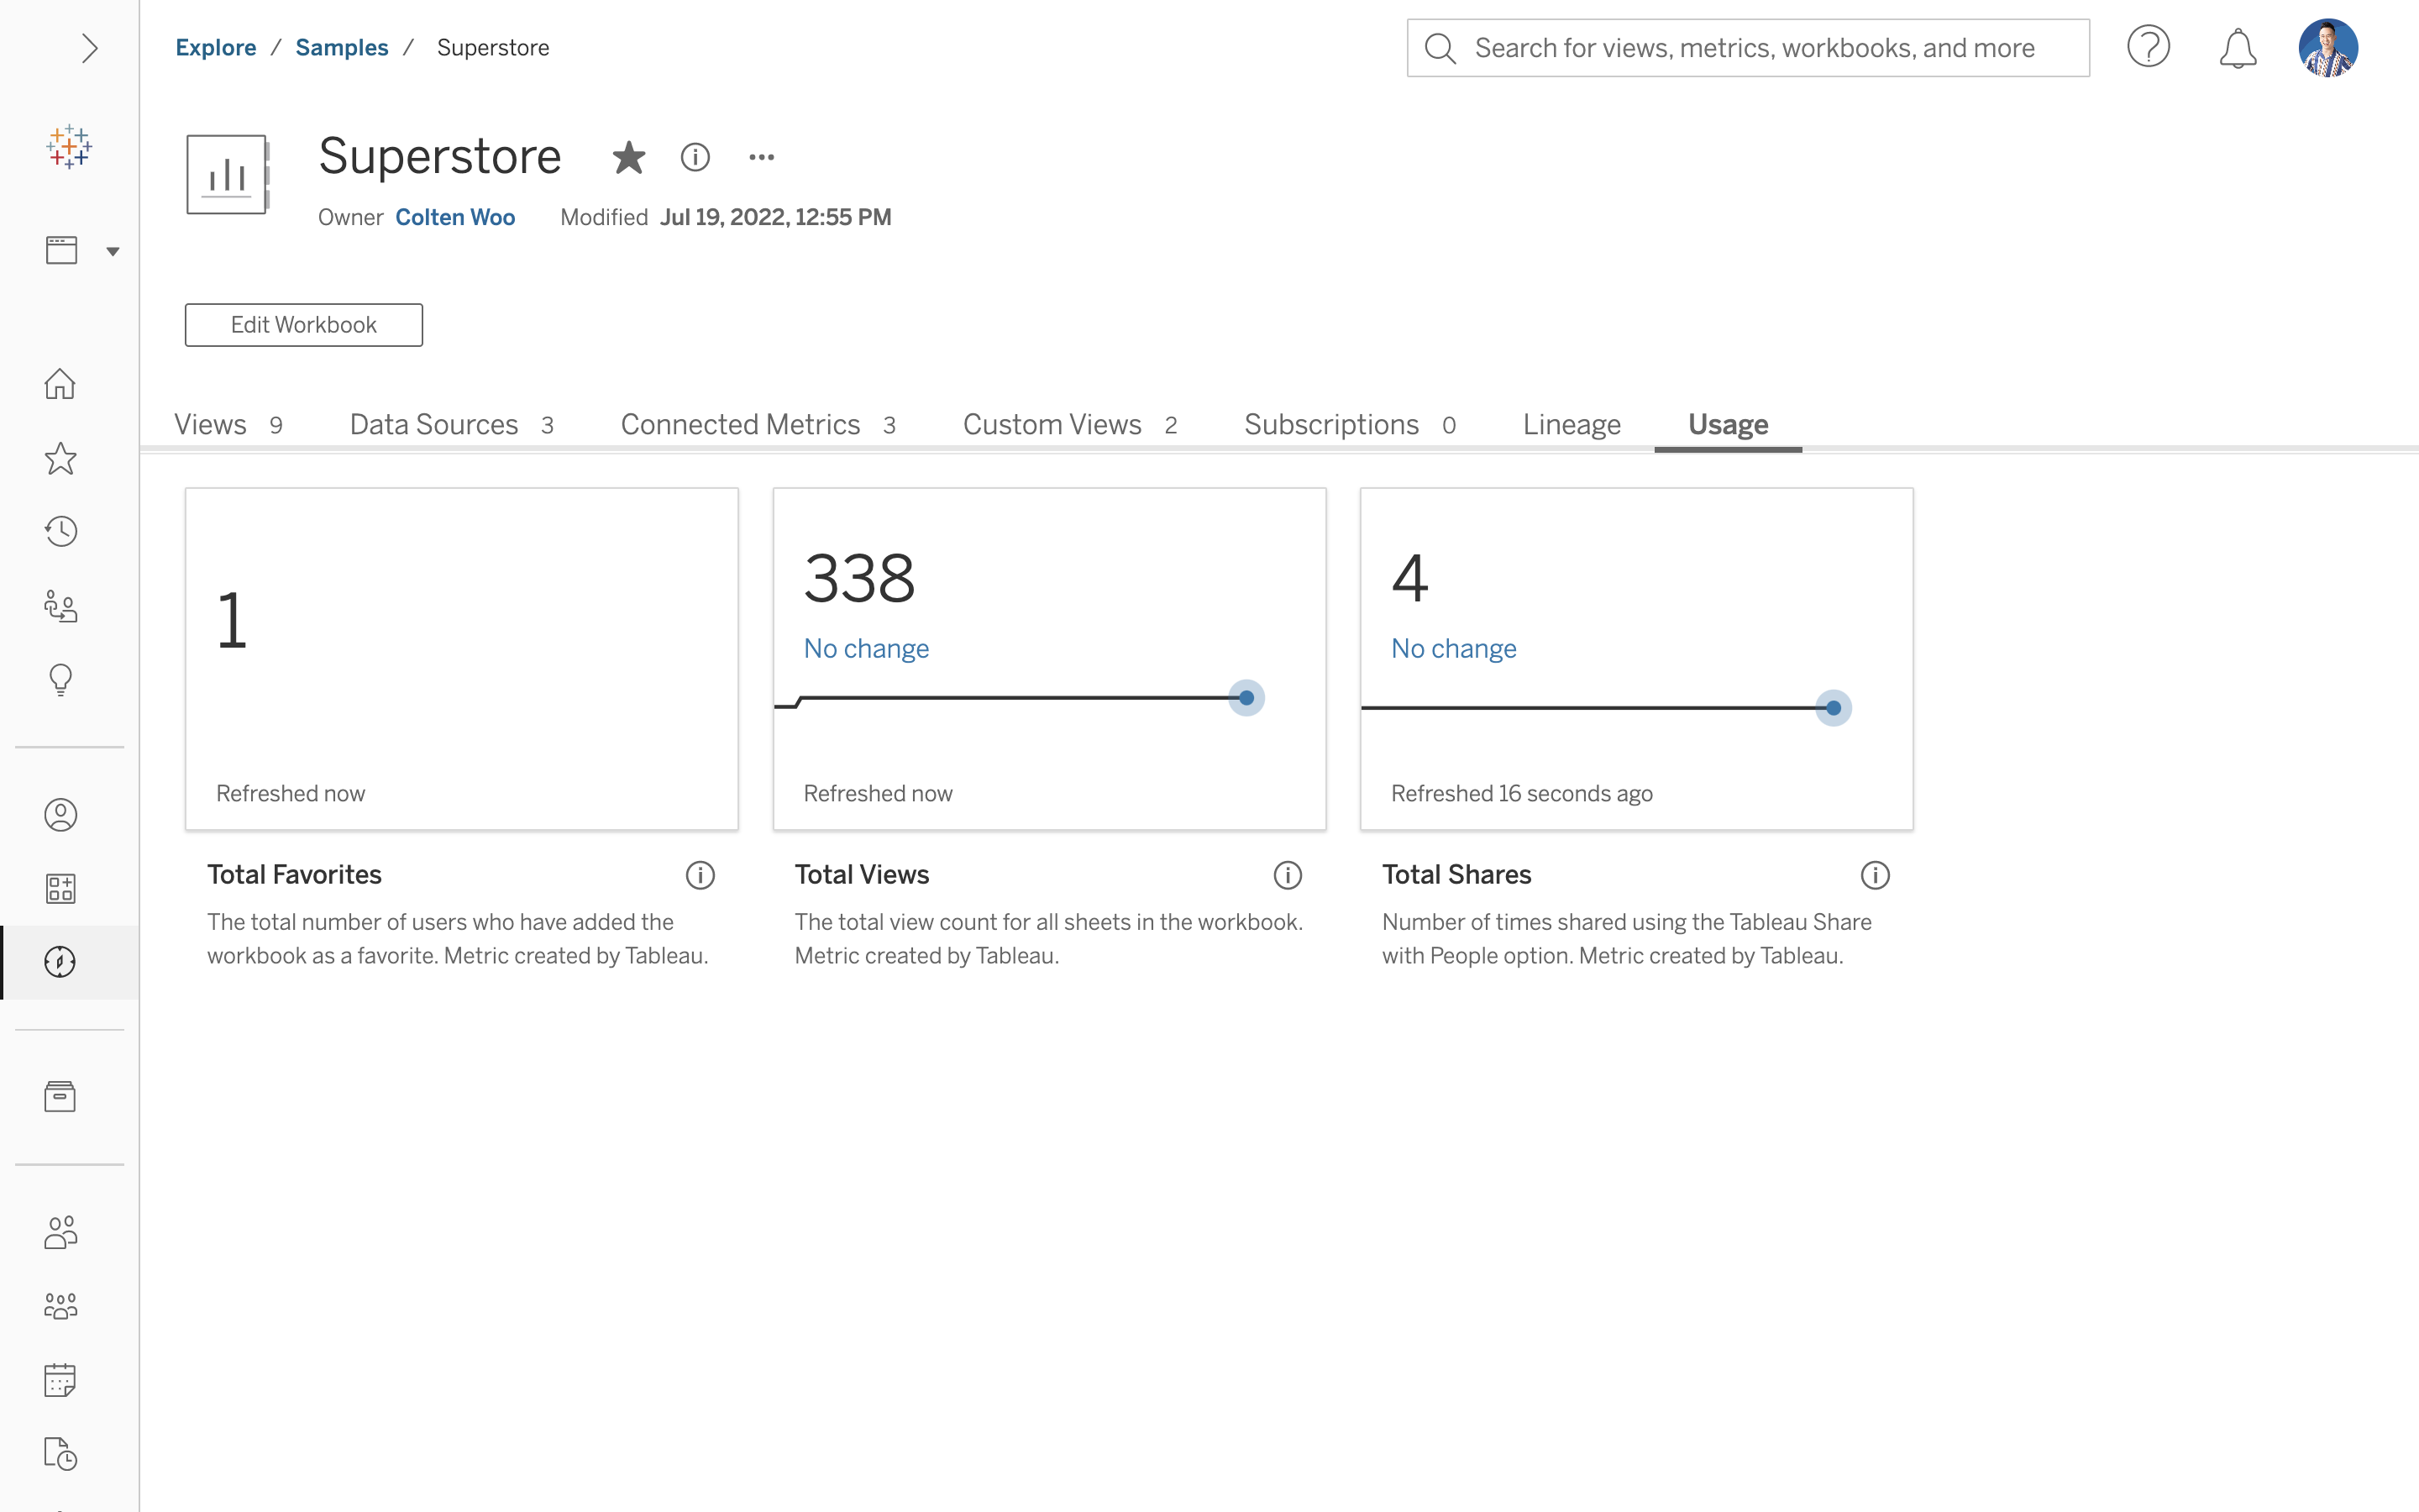The height and width of the screenshot is (1512, 2419).
Task: Show info for Total Views metric
Action: coord(1288,875)
